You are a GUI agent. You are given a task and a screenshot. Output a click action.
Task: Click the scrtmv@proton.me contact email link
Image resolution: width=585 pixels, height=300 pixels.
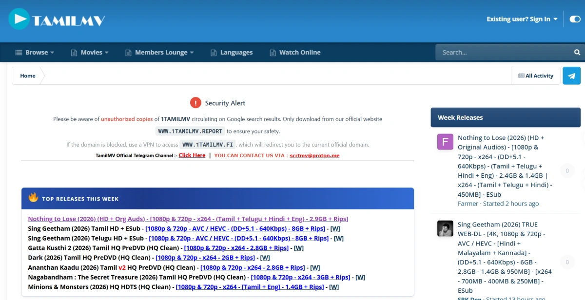point(314,155)
